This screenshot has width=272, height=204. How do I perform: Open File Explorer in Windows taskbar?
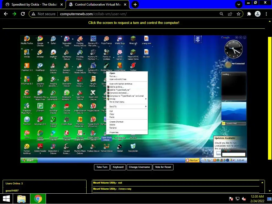22,199
